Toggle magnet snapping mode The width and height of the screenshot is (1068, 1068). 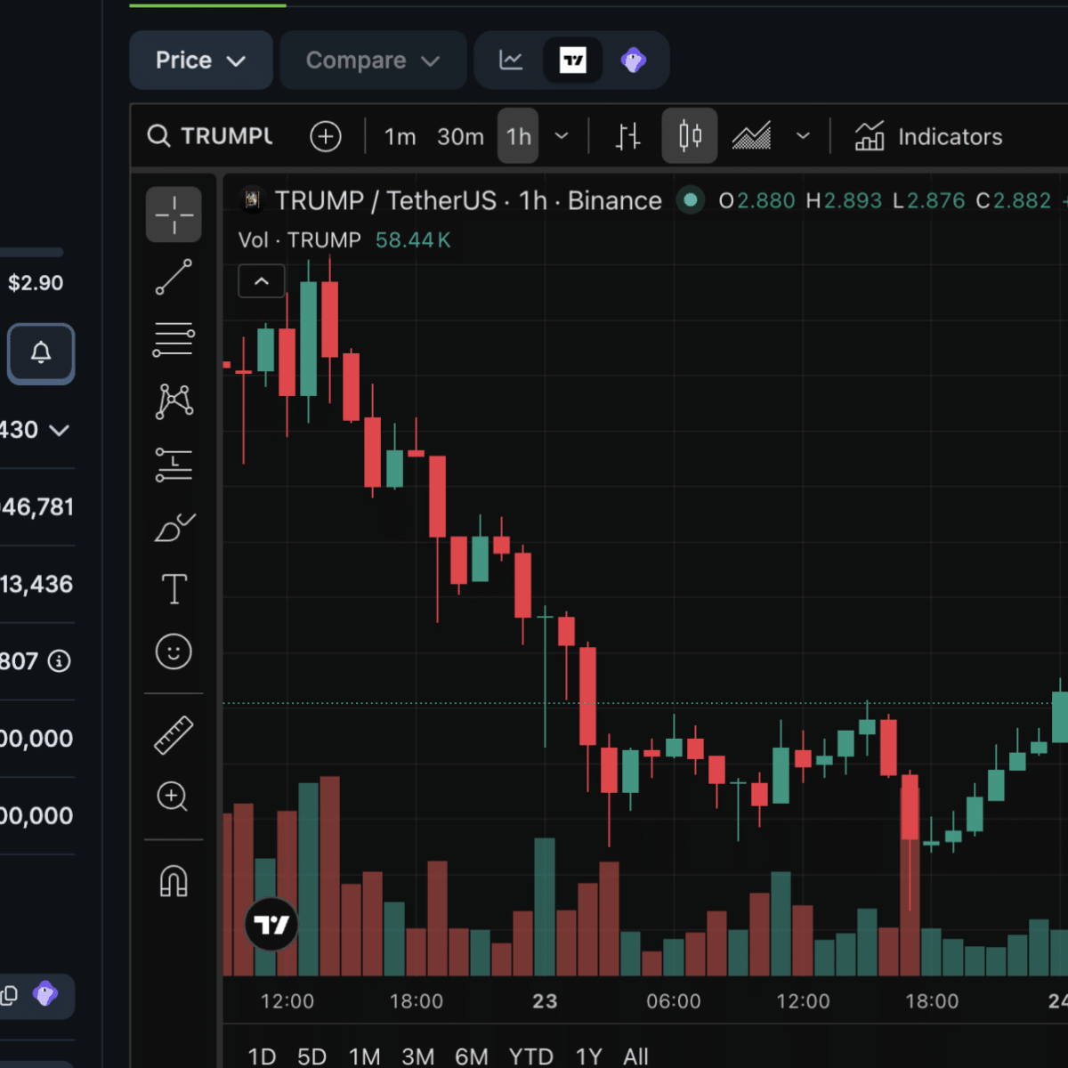(x=174, y=881)
